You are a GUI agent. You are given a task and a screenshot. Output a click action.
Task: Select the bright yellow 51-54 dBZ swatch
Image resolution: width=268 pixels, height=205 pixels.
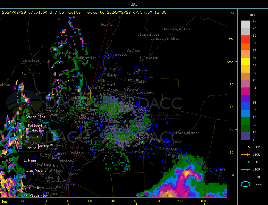(245, 62)
